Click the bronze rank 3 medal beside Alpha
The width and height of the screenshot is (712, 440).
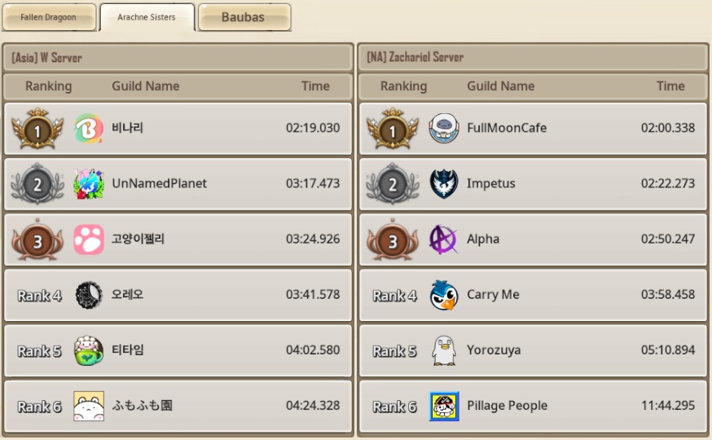click(393, 240)
